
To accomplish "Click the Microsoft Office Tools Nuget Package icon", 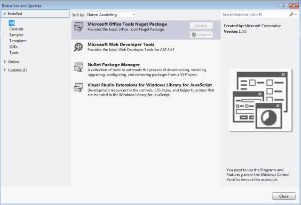I will pos(79,27).
